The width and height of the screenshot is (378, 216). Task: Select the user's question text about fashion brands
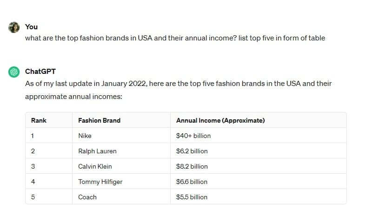point(175,38)
